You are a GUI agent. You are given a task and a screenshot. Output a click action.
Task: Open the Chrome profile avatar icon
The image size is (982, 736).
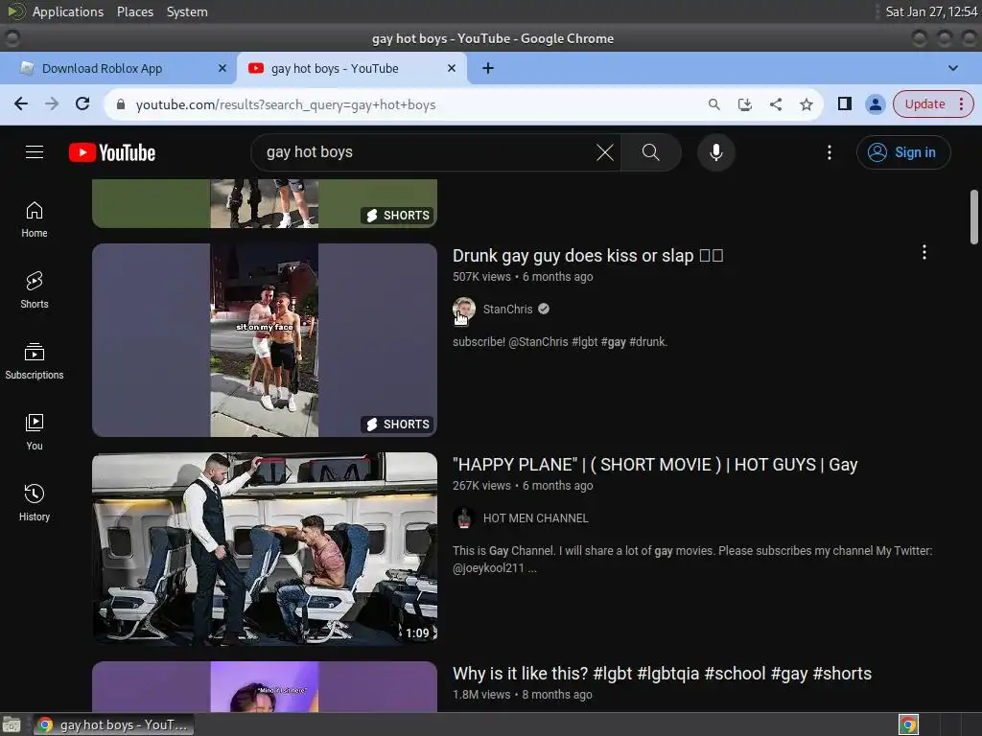click(x=875, y=103)
